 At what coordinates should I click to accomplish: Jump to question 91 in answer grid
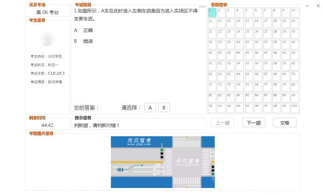pyautogui.click(x=212, y=109)
